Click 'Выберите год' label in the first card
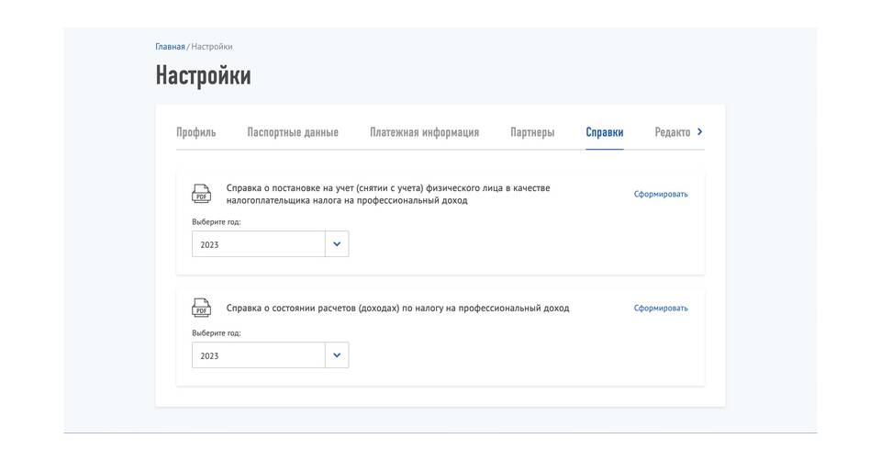881x461 pixels. [216, 222]
